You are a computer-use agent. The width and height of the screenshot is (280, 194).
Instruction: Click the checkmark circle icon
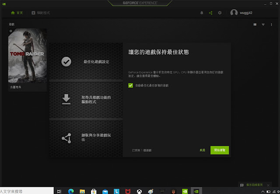(66, 62)
